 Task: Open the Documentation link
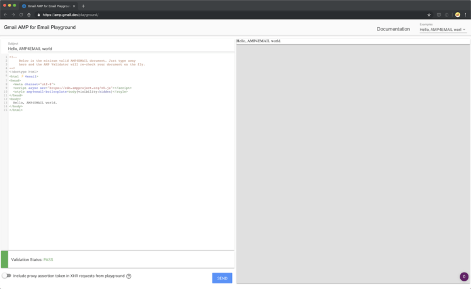click(393, 29)
